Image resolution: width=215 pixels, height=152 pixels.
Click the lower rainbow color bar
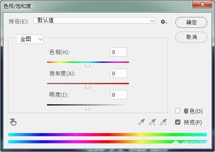(x=107, y=142)
